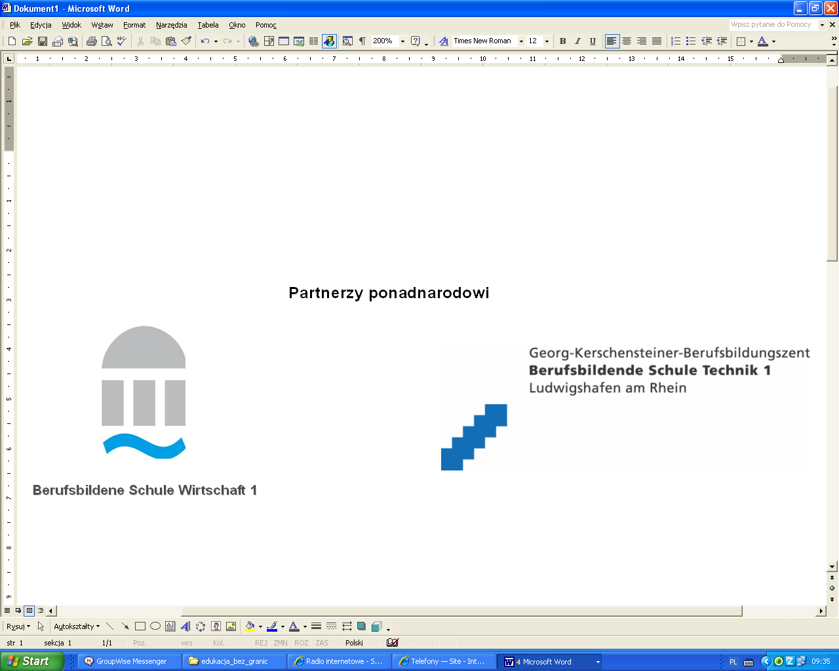Click the font color A swatch in Formatting toolbar
The image size is (839, 671).
point(762,41)
